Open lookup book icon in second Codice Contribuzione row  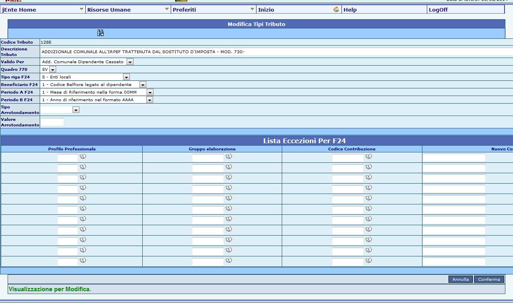369,167
